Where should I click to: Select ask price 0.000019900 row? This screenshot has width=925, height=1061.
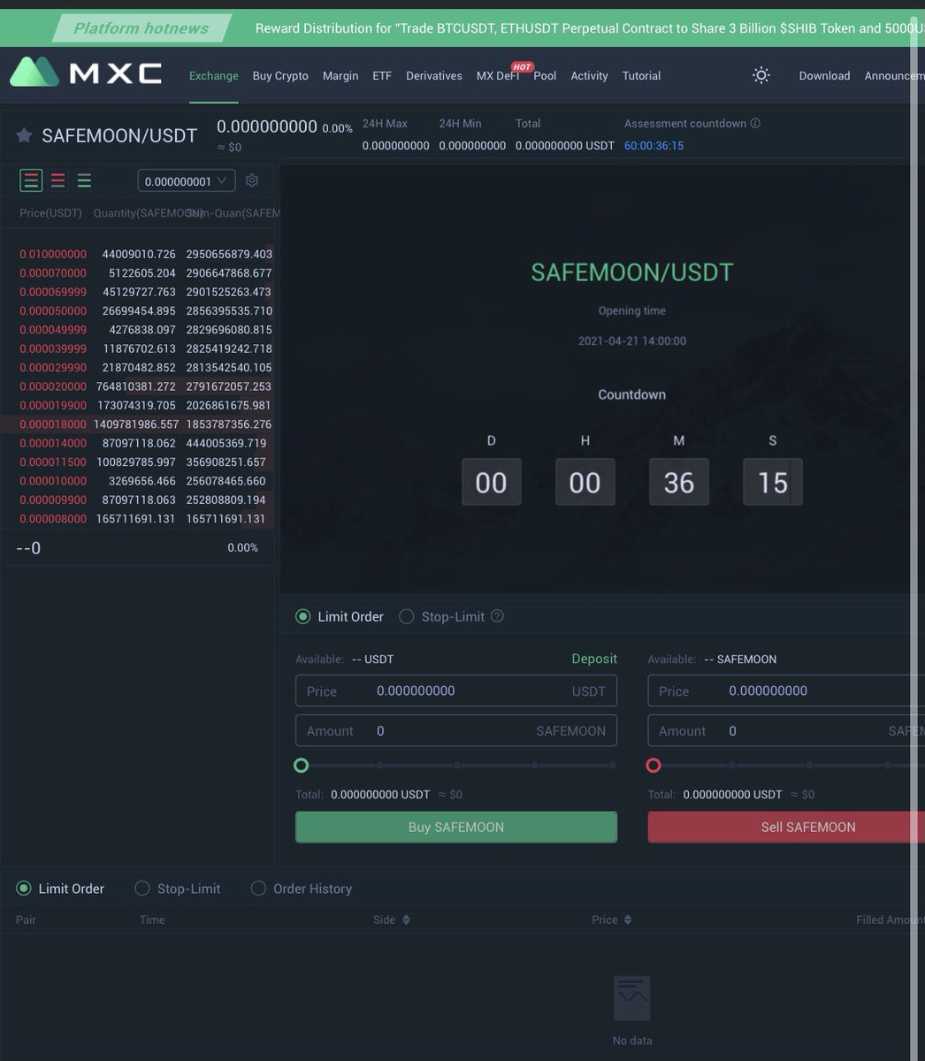pos(138,406)
